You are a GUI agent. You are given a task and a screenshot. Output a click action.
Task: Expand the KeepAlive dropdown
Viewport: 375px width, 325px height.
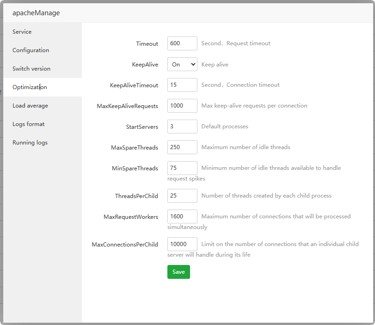182,65
